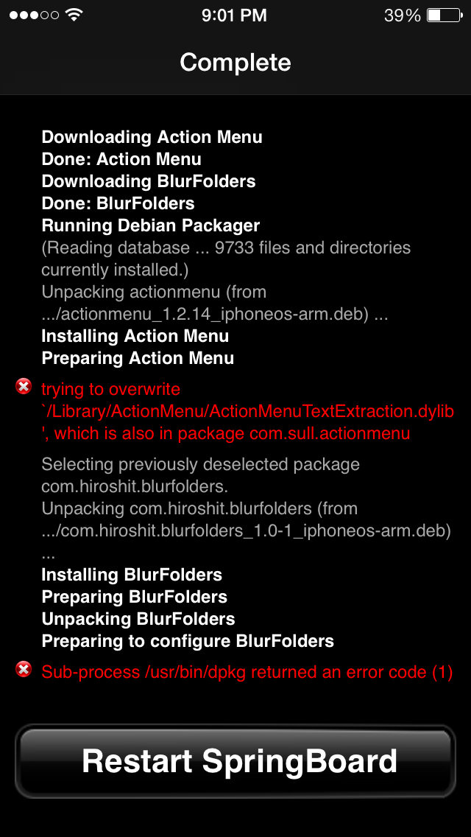Tap the Complete title header

[x=235, y=63]
